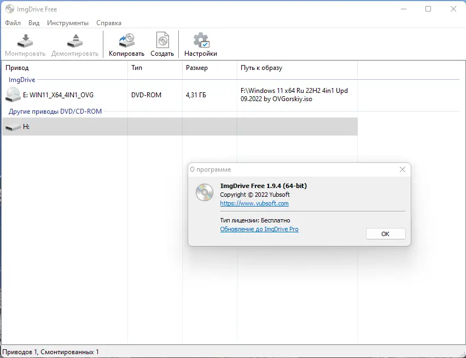Click the Монтировать (Mount) toolbar icon
Screen dimensions: 466x358
coord(25,40)
